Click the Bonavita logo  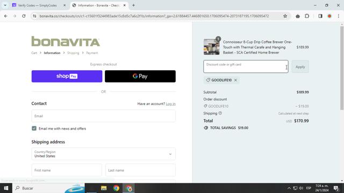pos(66,41)
